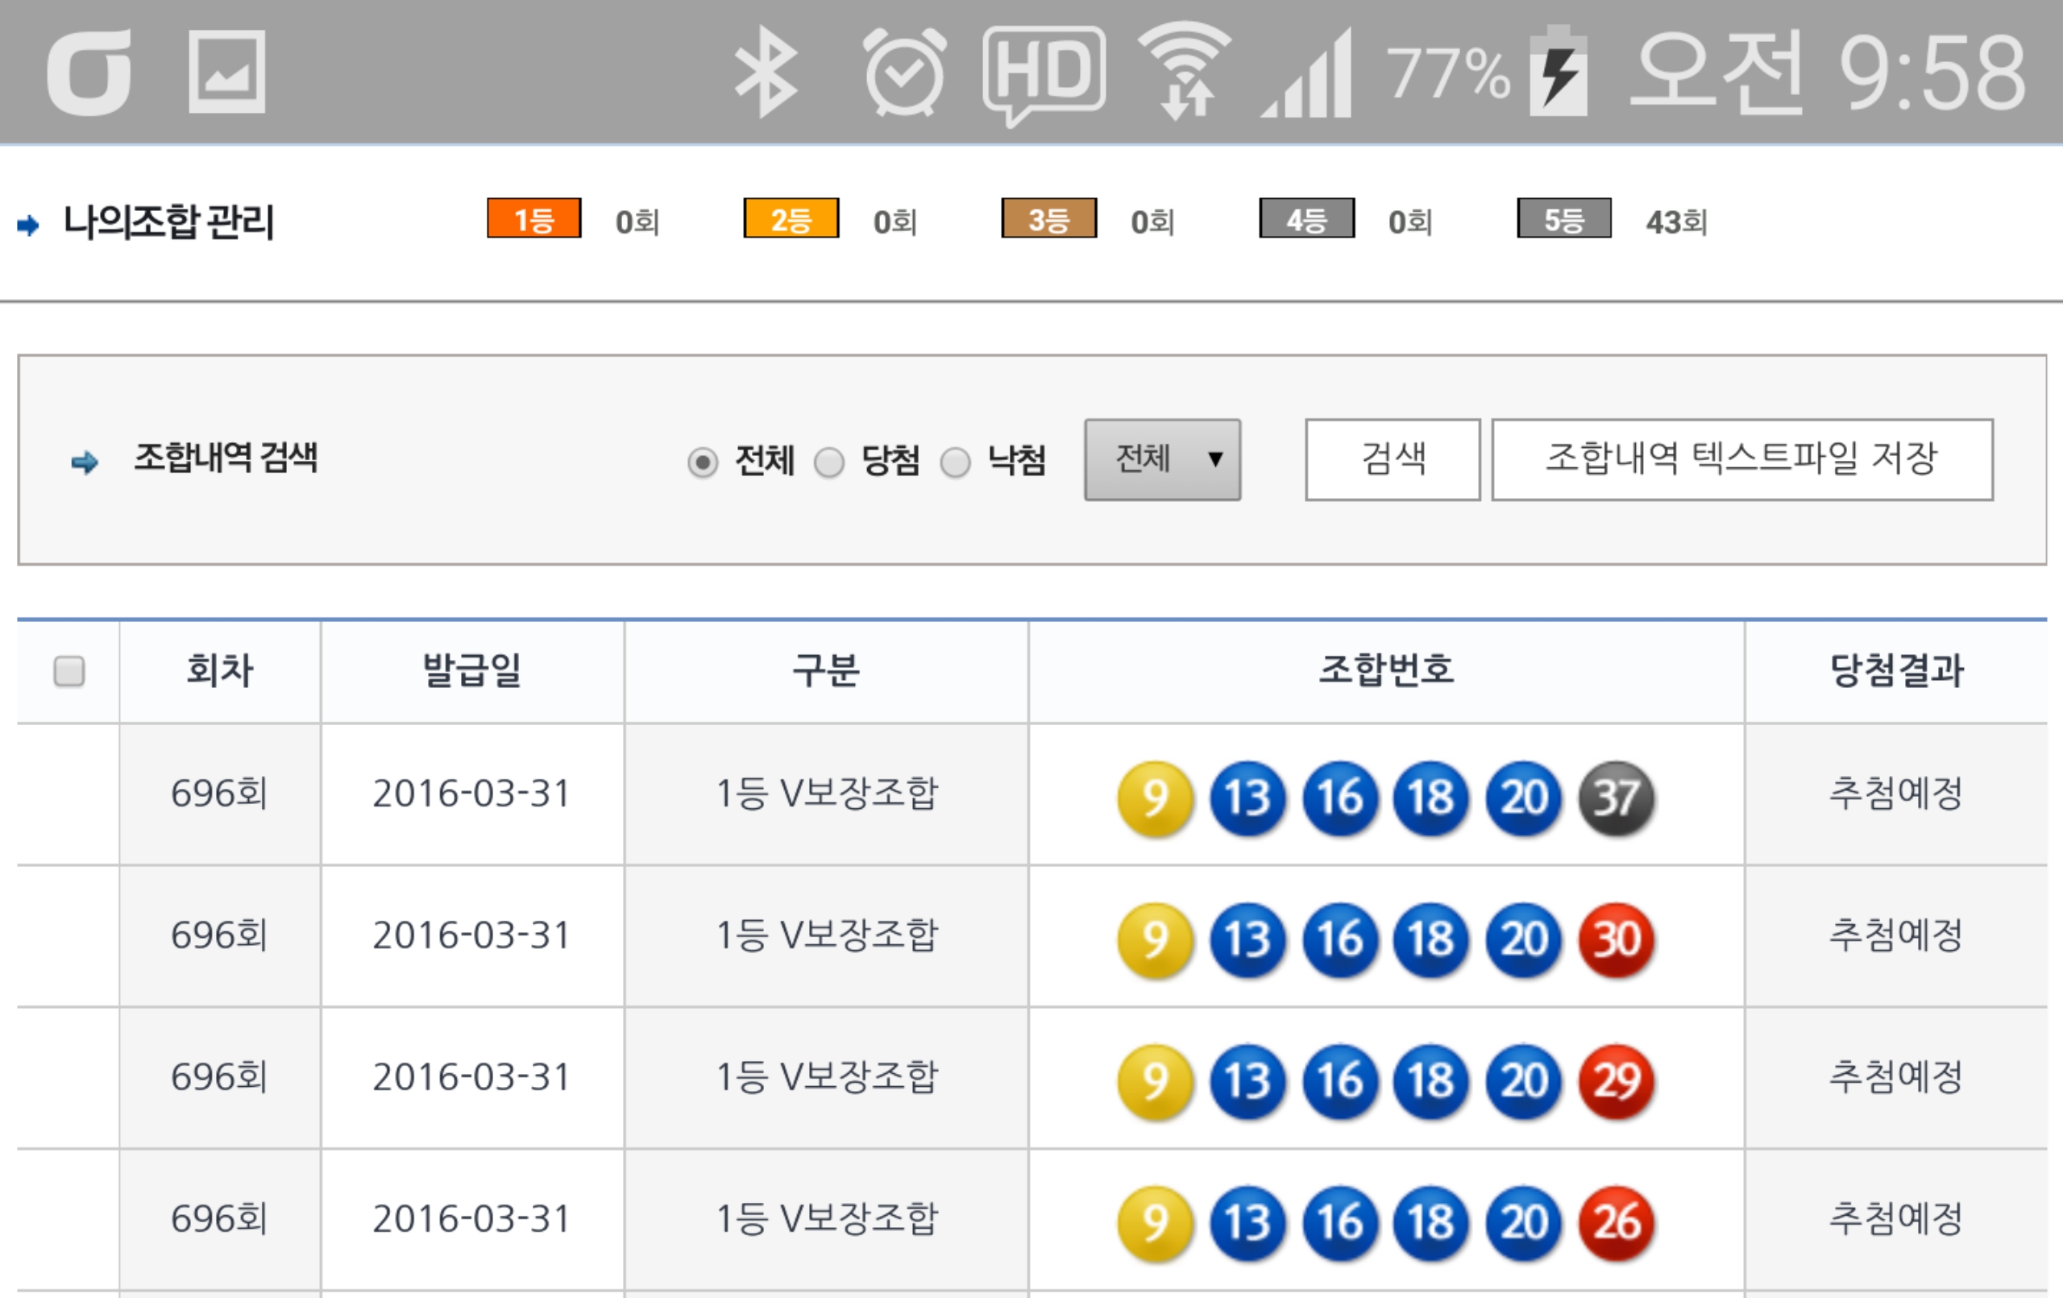This screenshot has height=1298, width=2063.
Task: Tap the alarm clock status icon
Action: click(905, 72)
